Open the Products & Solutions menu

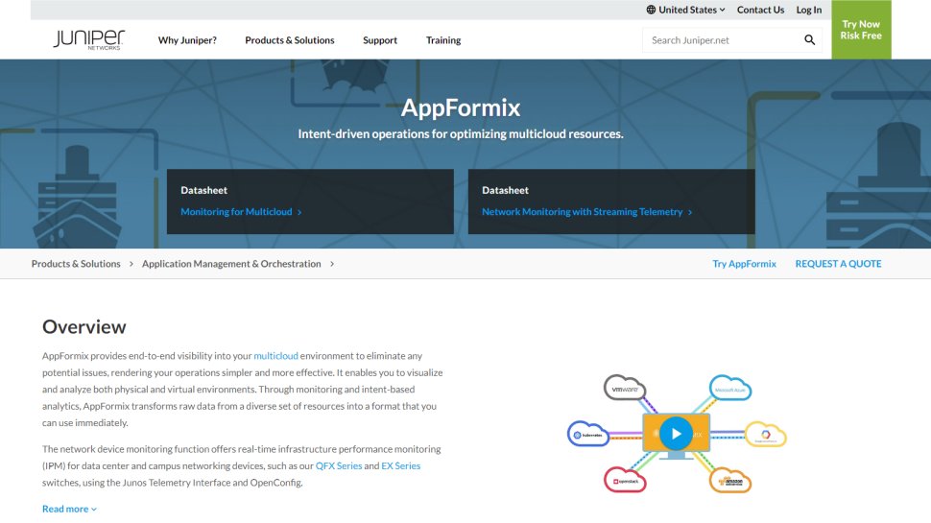[290, 39]
